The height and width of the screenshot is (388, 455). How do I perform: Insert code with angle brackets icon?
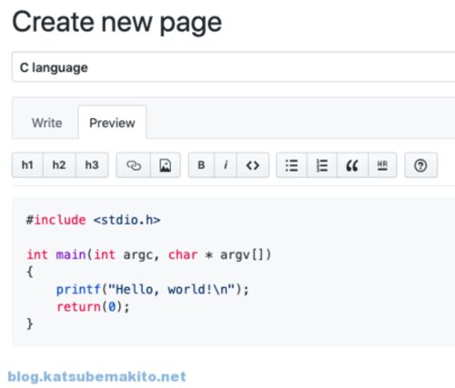253,165
